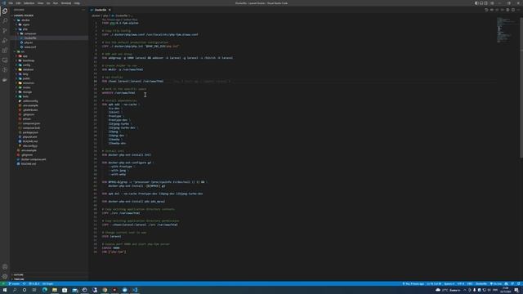
Task: Toggle the bottom panel visibility
Action: coord(481,3)
